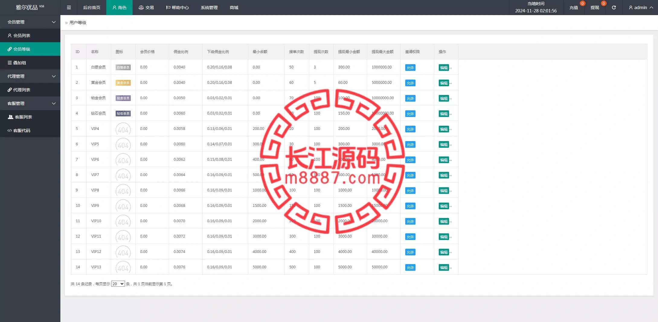This screenshot has width=658, height=322.
Task: Click 编辑 button for VIP9 row
Action: pyautogui.click(x=444, y=206)
